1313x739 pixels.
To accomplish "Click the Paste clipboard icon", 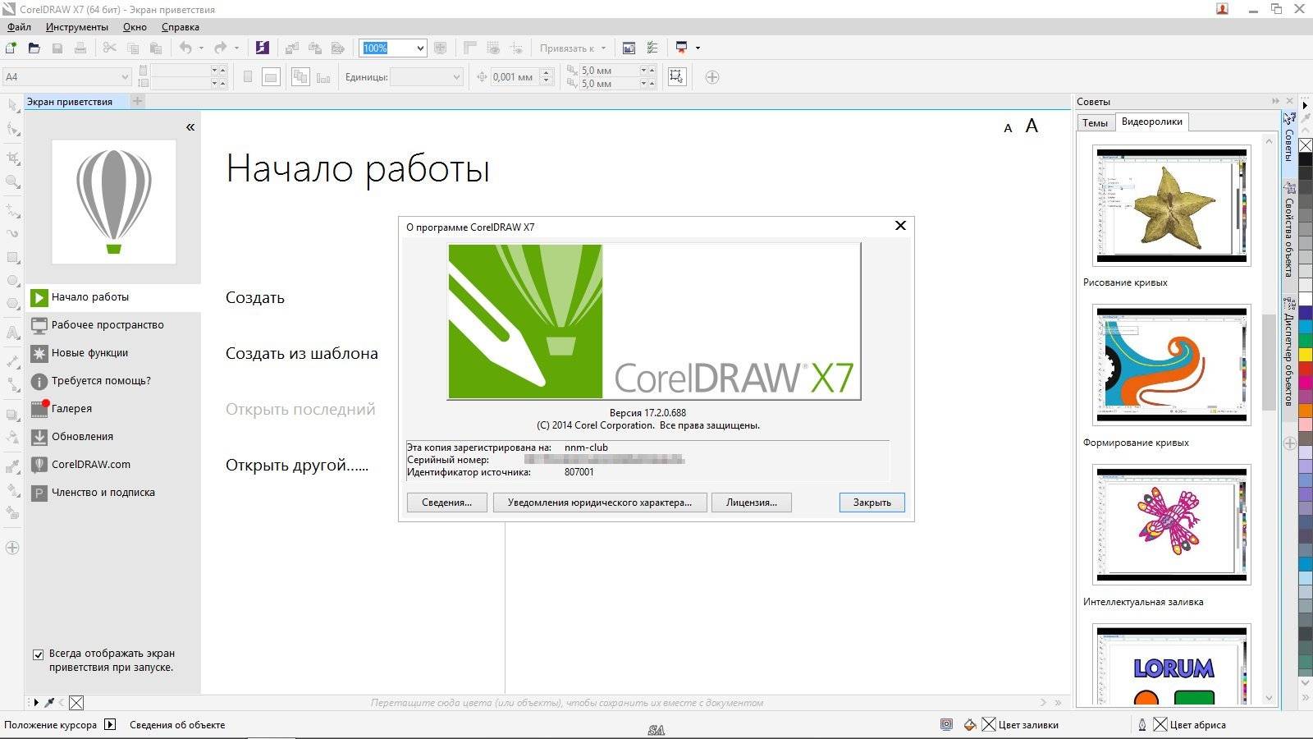I will click(x=155, y=48).
